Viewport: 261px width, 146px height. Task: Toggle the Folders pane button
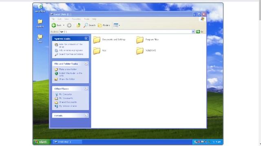[104, 25]
